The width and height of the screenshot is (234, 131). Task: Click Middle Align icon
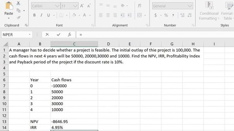[x=108, y=6]
